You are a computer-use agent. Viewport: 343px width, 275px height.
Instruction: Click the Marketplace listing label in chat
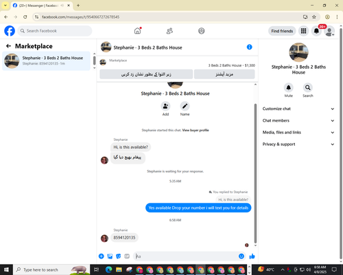(x=118, y=60)
